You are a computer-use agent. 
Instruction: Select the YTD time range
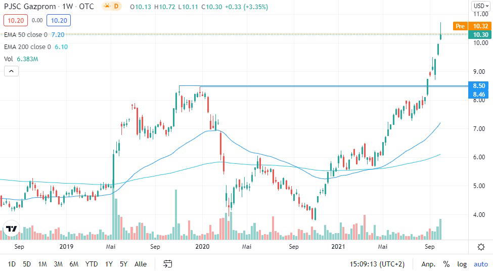tap(92, 264)
